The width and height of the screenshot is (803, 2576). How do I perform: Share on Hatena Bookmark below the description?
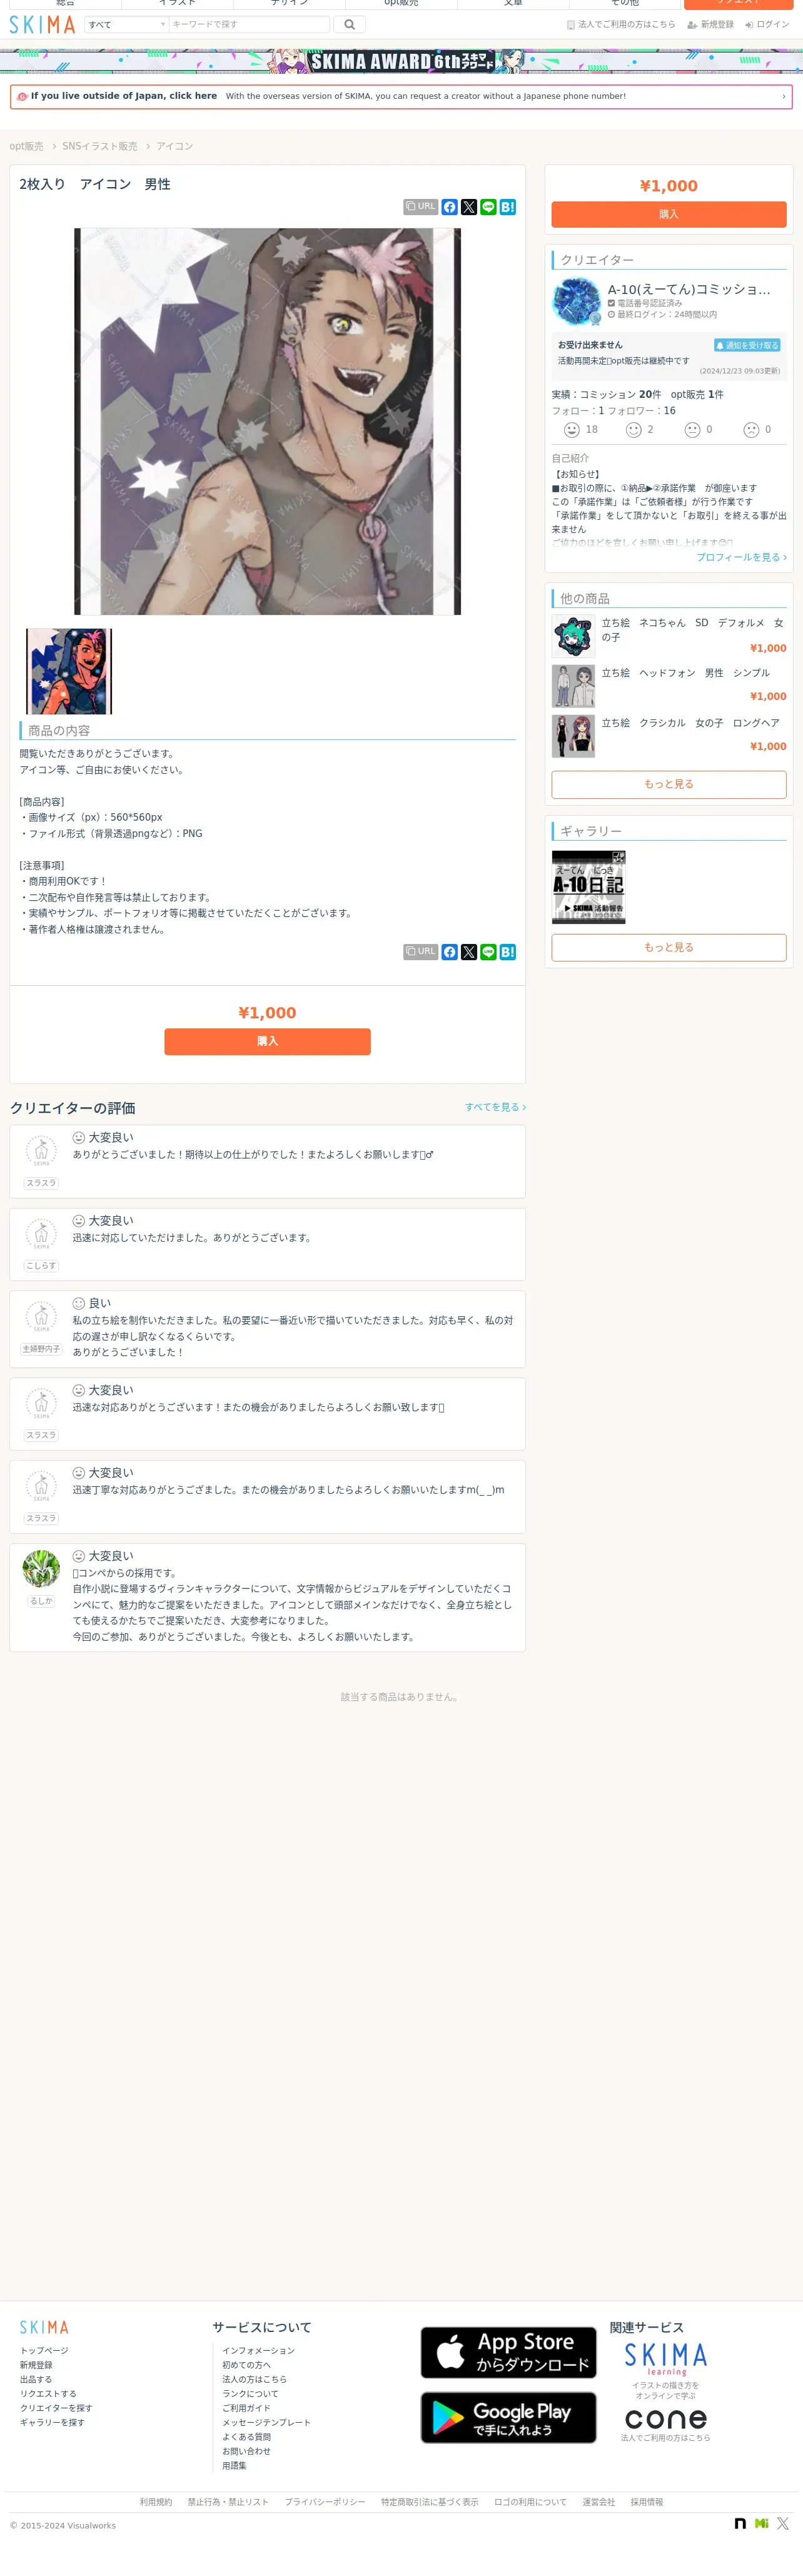(508, 952)
